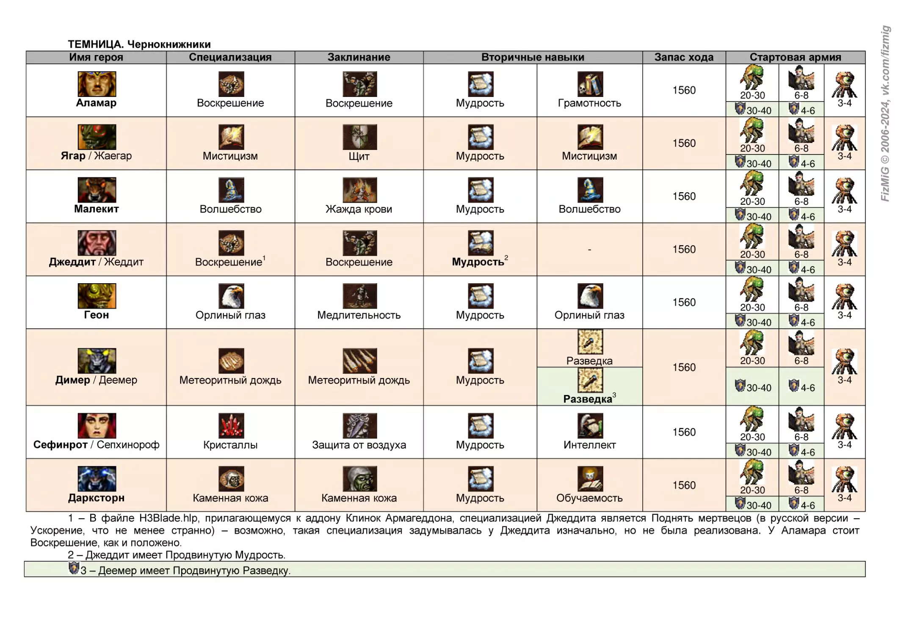Image resolution: width=898 pixels, height=635 pixels.
Task: Select the Геон hero portrait
Action: [x=97, y=296]
